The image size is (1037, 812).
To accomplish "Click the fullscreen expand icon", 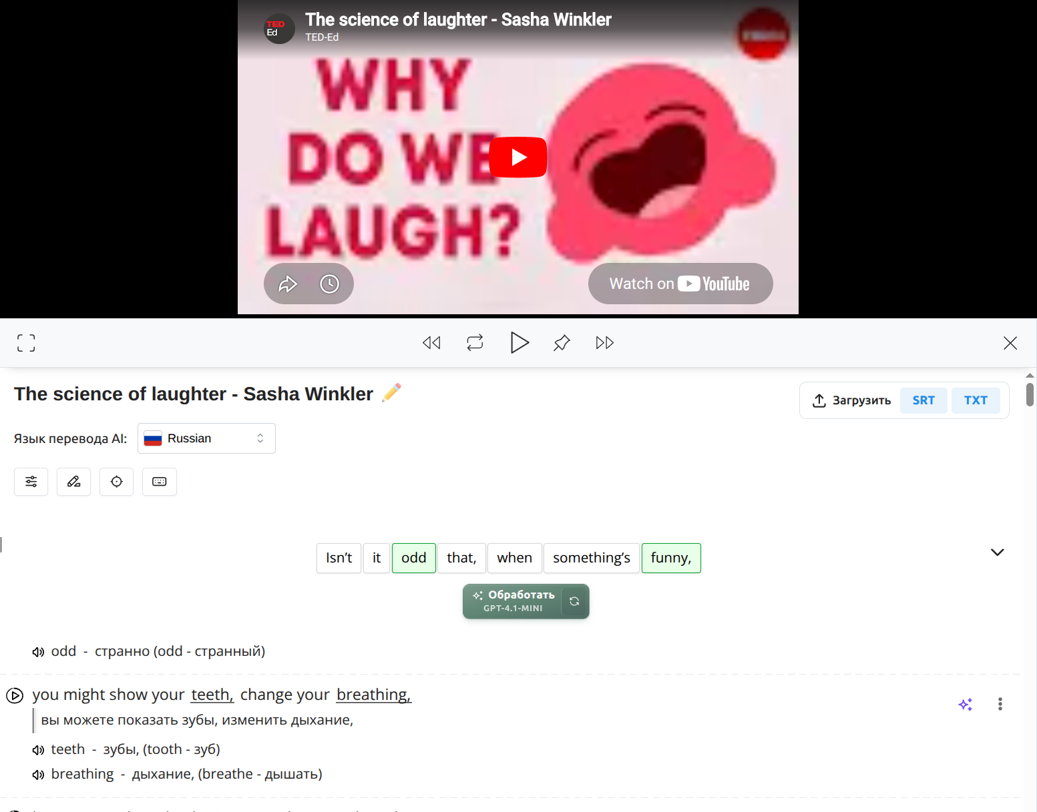I will (26, 343).
